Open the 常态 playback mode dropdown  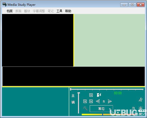point(101,109)
